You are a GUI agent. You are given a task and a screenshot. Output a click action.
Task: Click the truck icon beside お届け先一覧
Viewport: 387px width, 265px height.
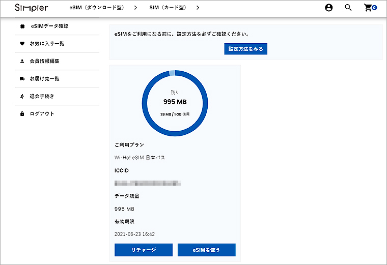(x=22, y=79)
